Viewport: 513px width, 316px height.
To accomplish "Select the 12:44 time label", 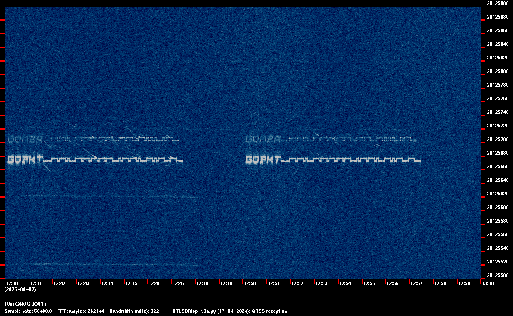I will [x=107, y=283].
